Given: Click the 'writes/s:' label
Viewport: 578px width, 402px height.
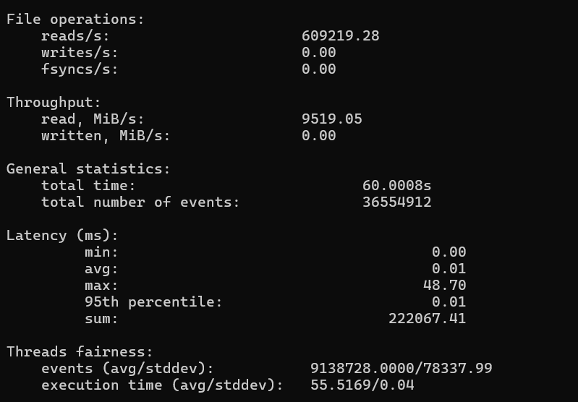Looking at the screenshot, I should tap(80, 53).
